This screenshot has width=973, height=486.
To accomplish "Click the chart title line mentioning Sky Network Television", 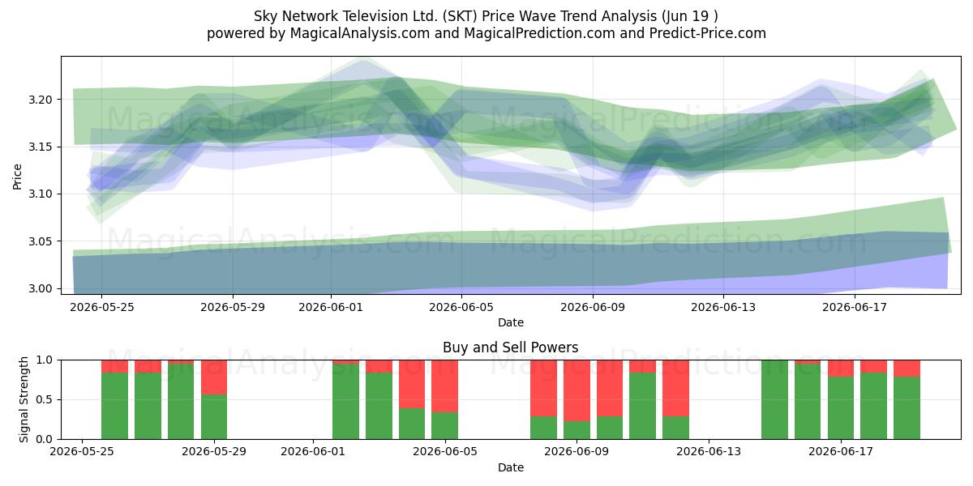I will [x=486, y=15].
